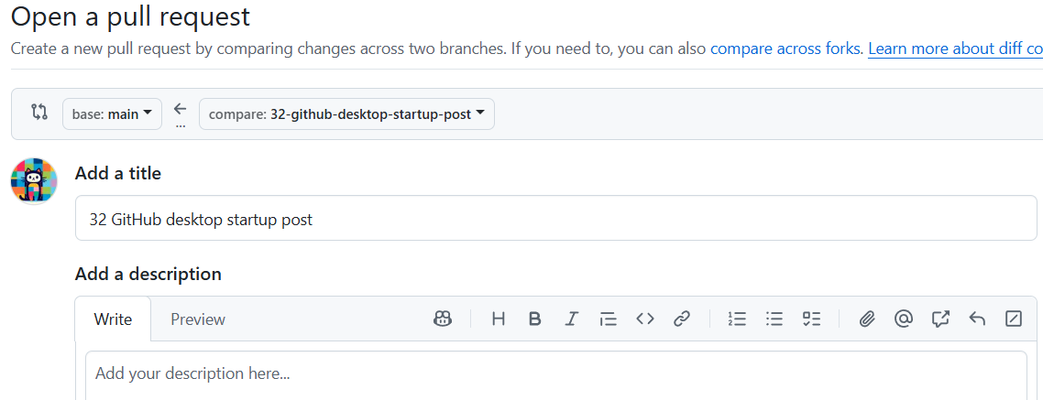Screen dimensions: 1043x400
Task: Click the 'Open a pull request' heading
Action: click(130, 16)
